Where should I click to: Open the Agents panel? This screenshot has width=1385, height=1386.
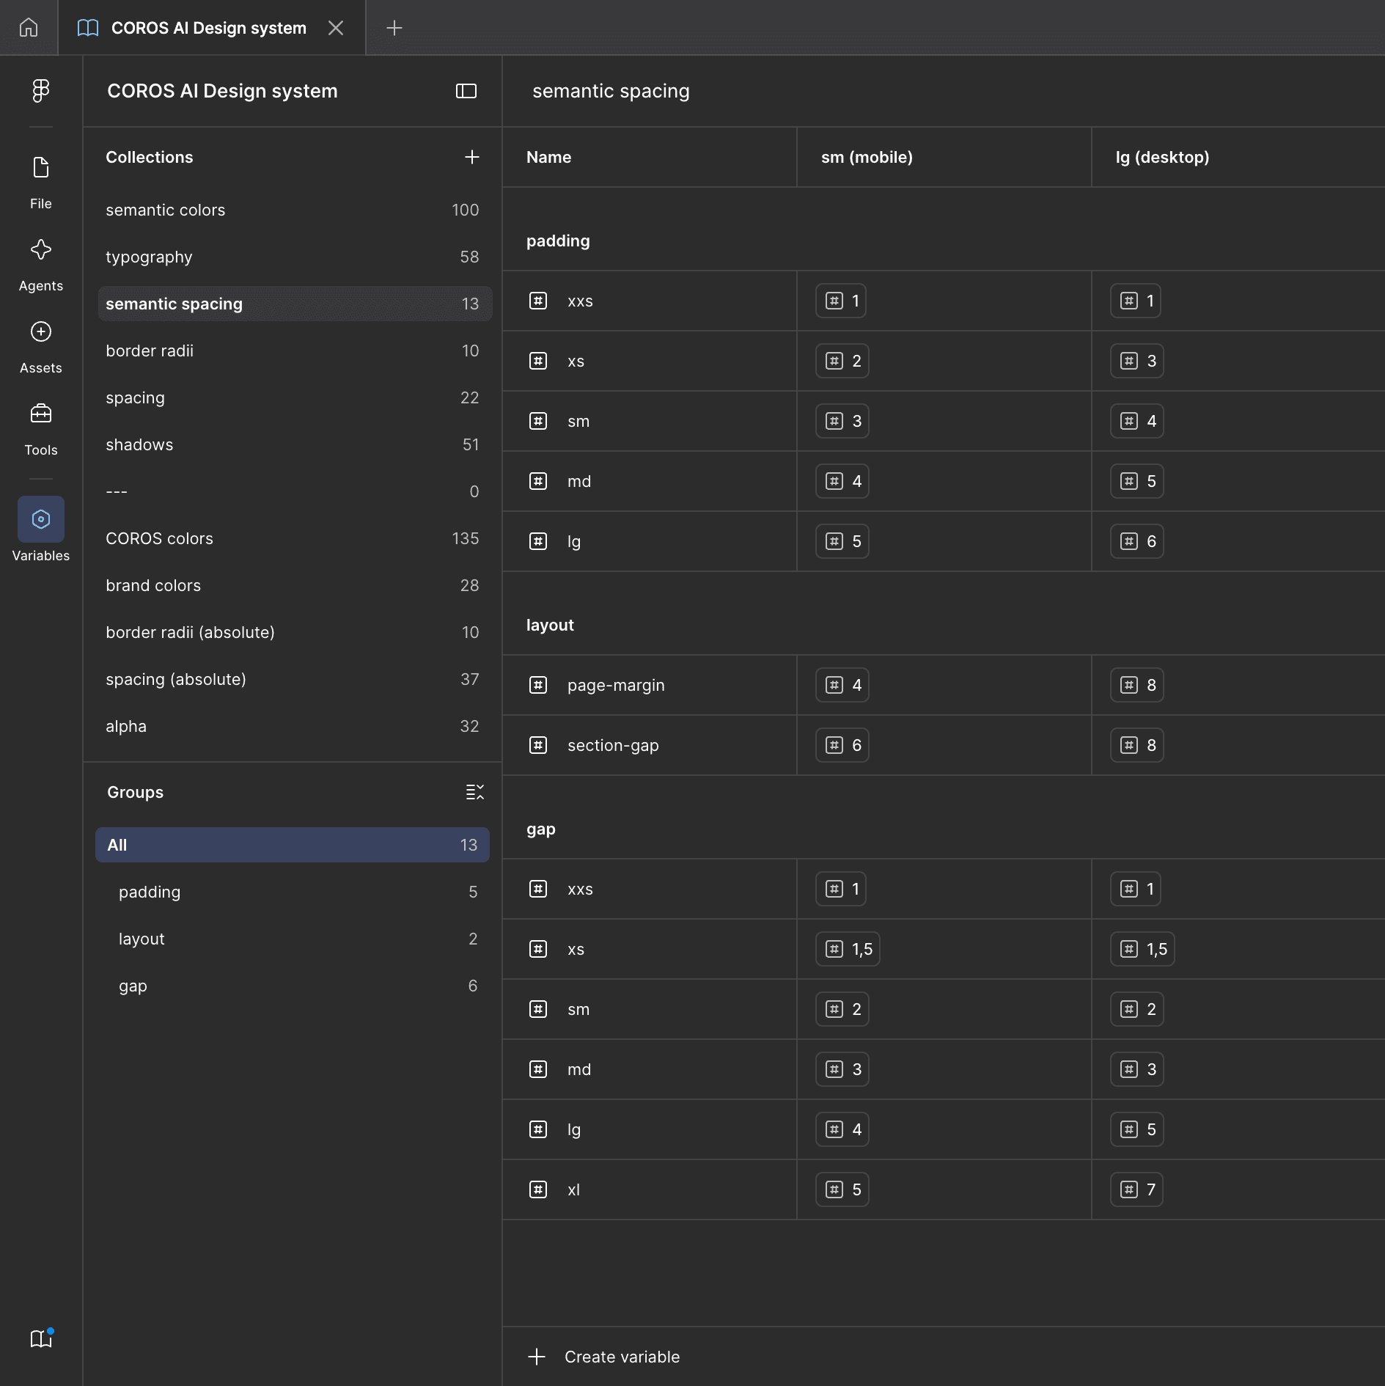(41, 265)
